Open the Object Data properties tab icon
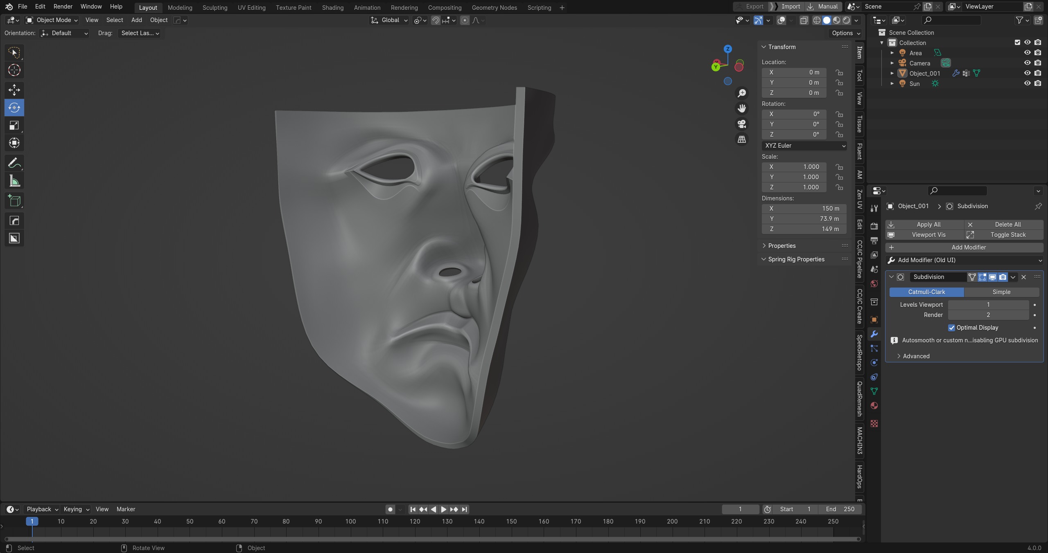This screenshot has height=553, width=1048. point(874,391)
